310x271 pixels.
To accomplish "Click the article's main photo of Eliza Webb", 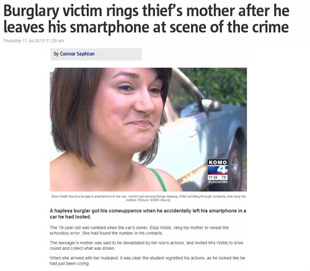I will (x=148, y=130).
